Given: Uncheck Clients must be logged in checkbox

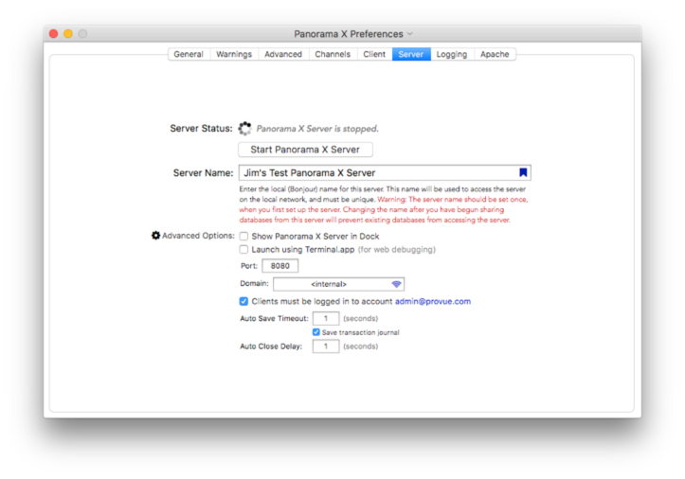Looking at the screenshot, I should coord(244,302).
